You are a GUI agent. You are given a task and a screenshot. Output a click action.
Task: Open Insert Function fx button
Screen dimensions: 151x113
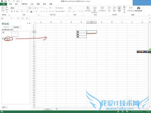[27, 18]
